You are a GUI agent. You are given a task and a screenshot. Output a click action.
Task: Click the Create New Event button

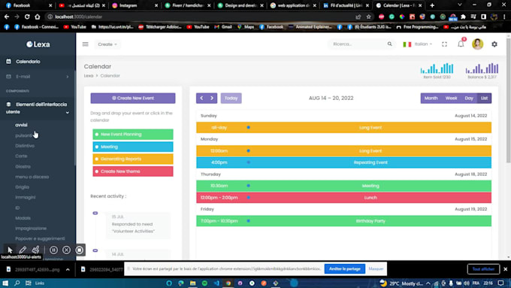coord(133,99)
